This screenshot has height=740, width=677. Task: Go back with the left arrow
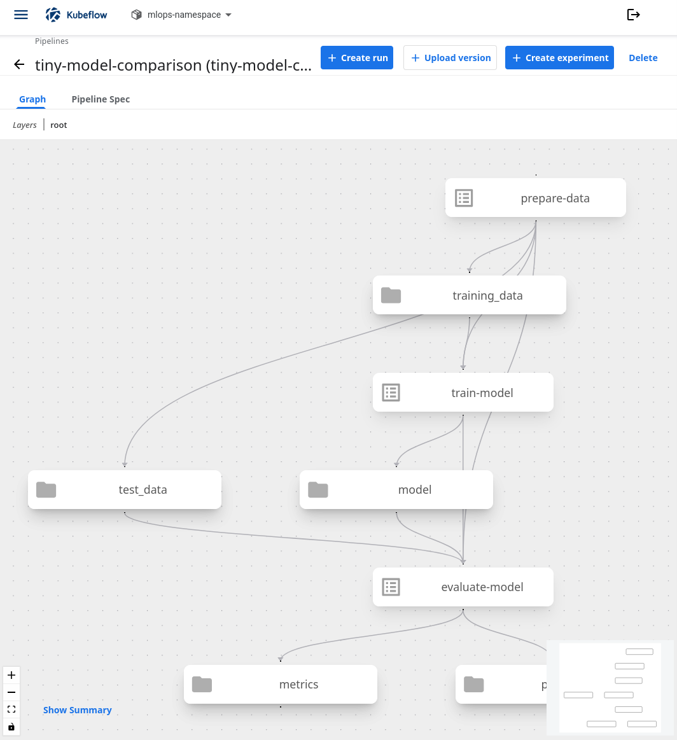pyautogui.click(x=19, y=64)
